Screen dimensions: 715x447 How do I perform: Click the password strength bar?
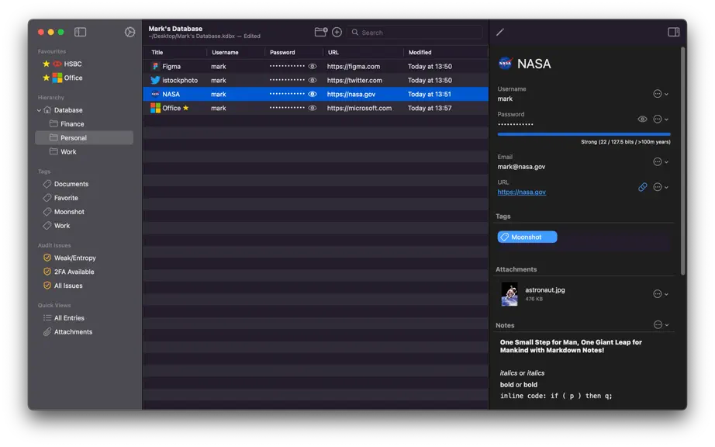tap(584, 134)
